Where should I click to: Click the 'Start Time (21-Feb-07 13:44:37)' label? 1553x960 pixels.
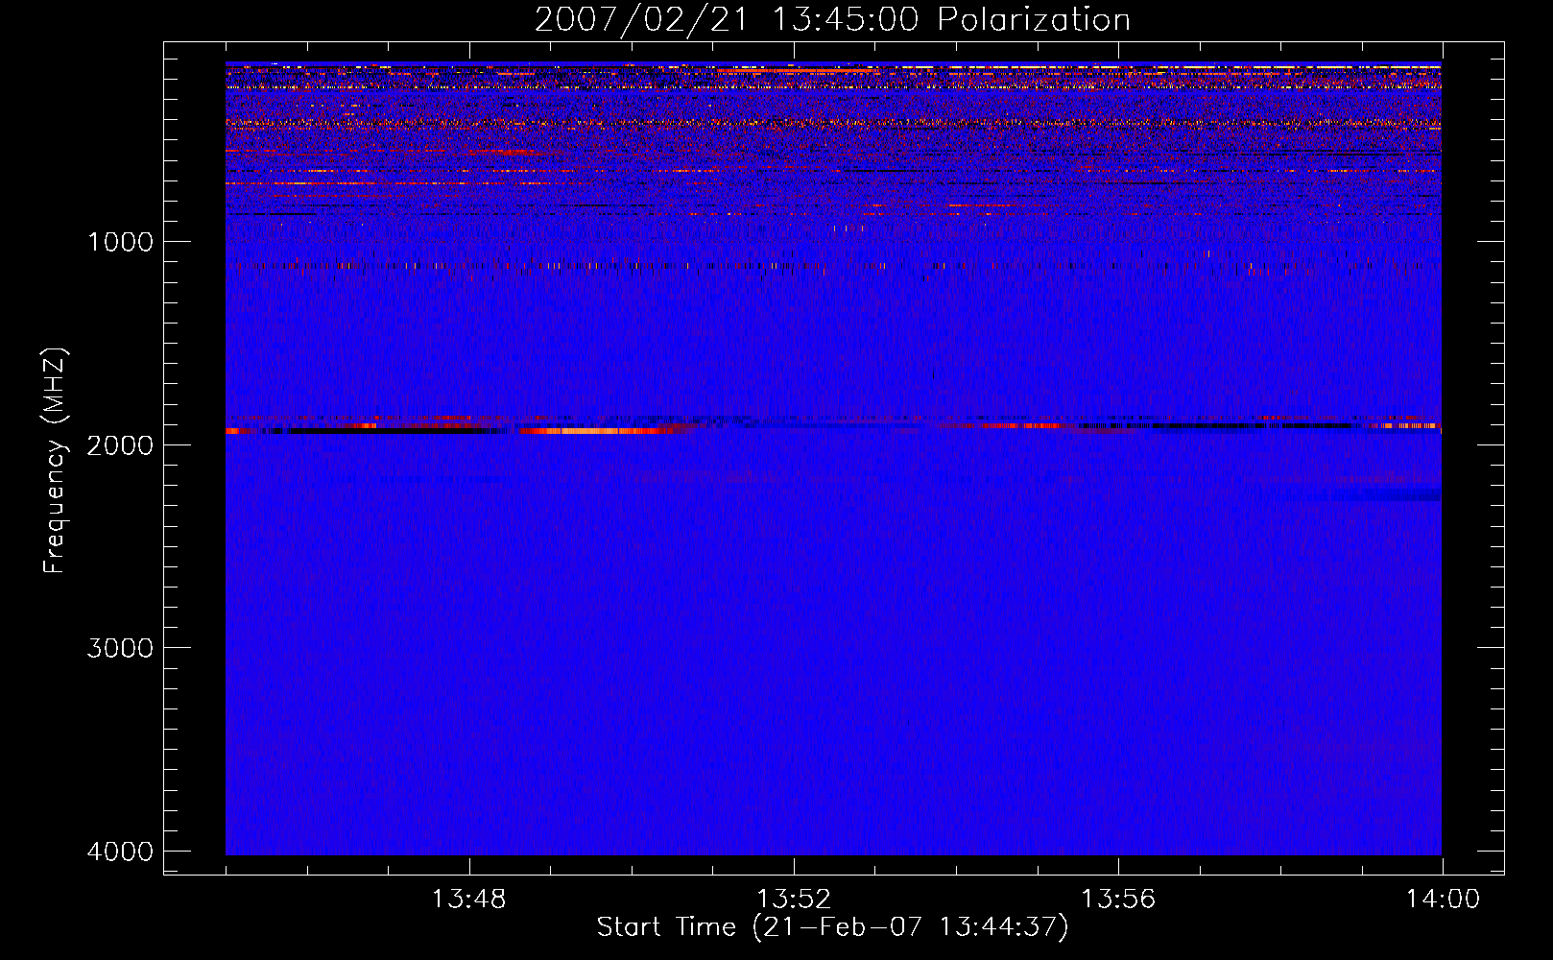click(x=832, y=927)
